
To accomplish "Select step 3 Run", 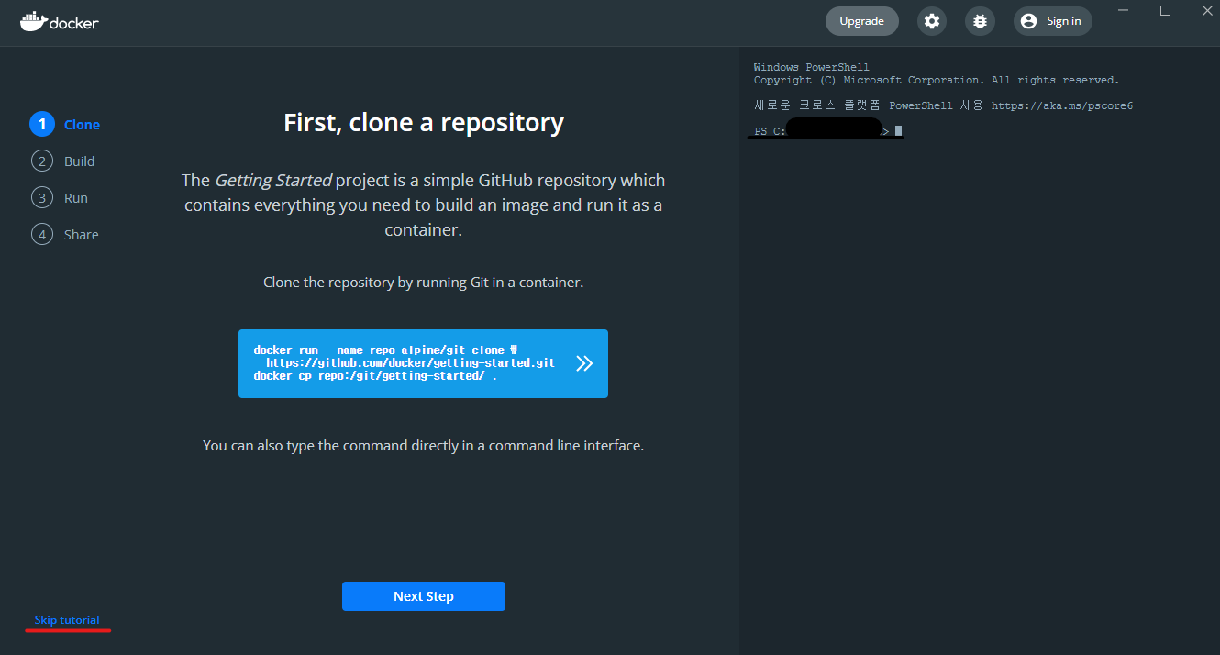I will 60,198.
